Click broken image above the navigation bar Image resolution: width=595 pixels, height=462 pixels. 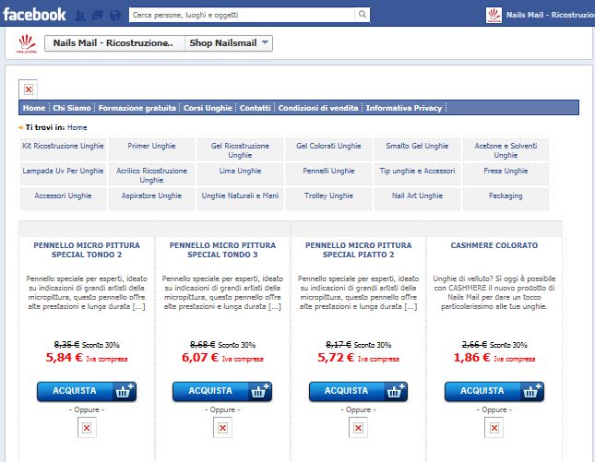[x=28, y=89]
